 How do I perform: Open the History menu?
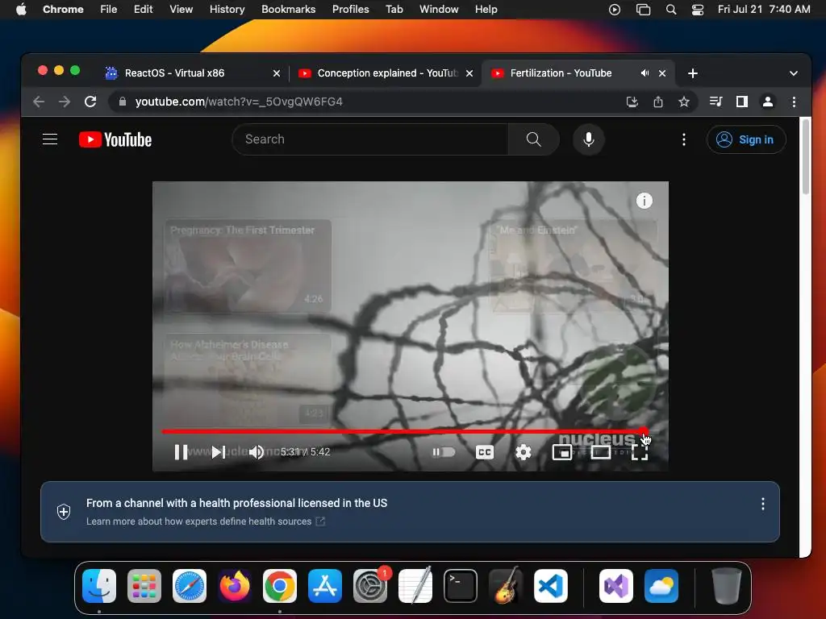click(x=227, y=10)
